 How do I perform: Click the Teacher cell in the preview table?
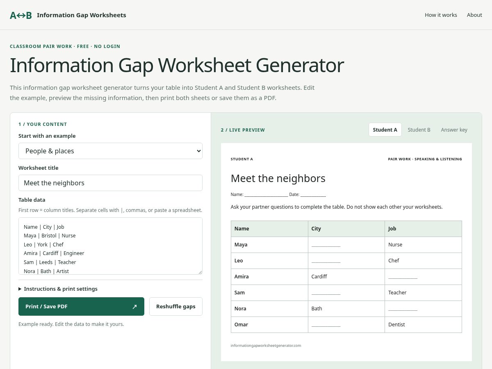point(423,293)
